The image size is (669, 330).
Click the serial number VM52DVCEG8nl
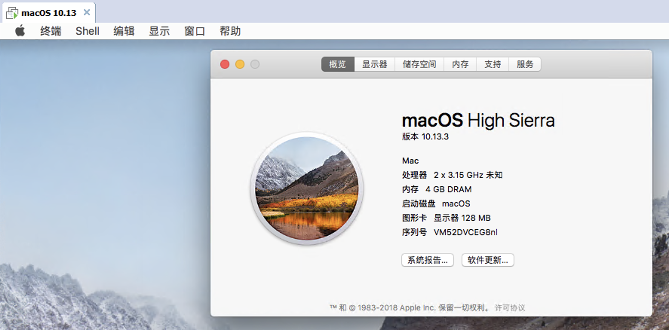point(465,232)
